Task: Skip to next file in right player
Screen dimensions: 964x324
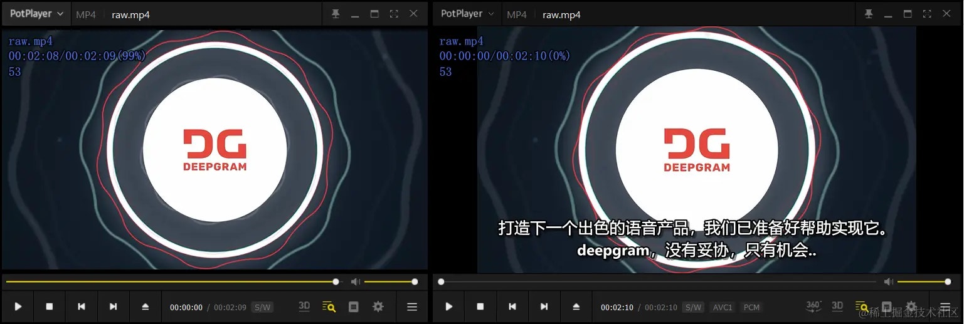Action: click(x=544, y=306)
